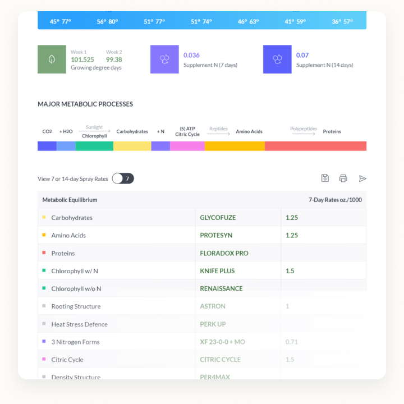404x404 pixels.
Task: Click the pink Citric Cycle color segment
Action: (187, 146)
